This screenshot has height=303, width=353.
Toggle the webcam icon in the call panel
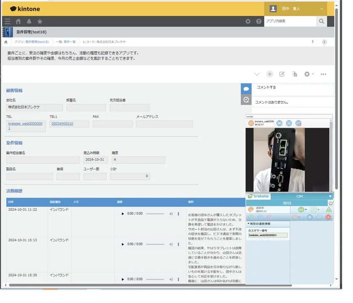(x=279, y=123)
